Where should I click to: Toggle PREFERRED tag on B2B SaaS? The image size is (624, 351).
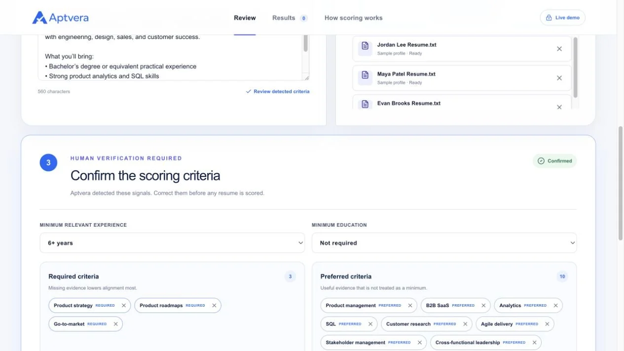click(x=463, y=306)
